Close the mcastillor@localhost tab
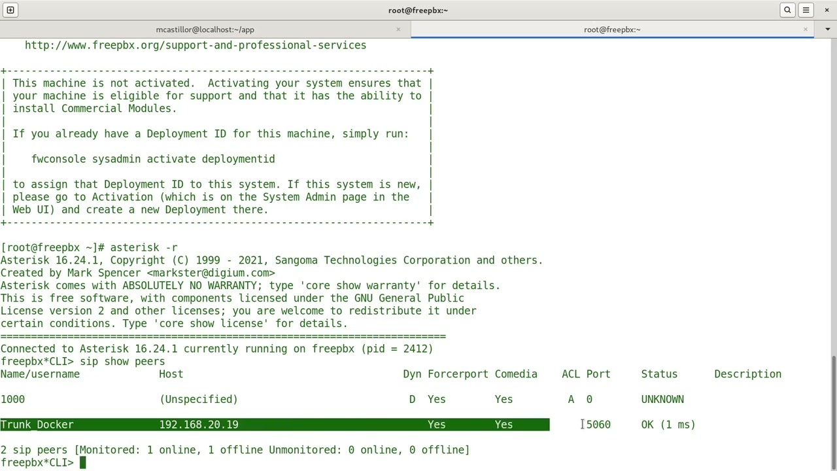Viewport: 837px width, 471px height. point(398,29)
